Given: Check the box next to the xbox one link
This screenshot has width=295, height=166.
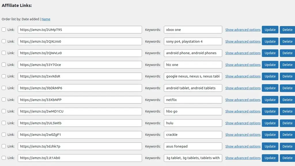Looking at the screenshot, I should (3, 29).
